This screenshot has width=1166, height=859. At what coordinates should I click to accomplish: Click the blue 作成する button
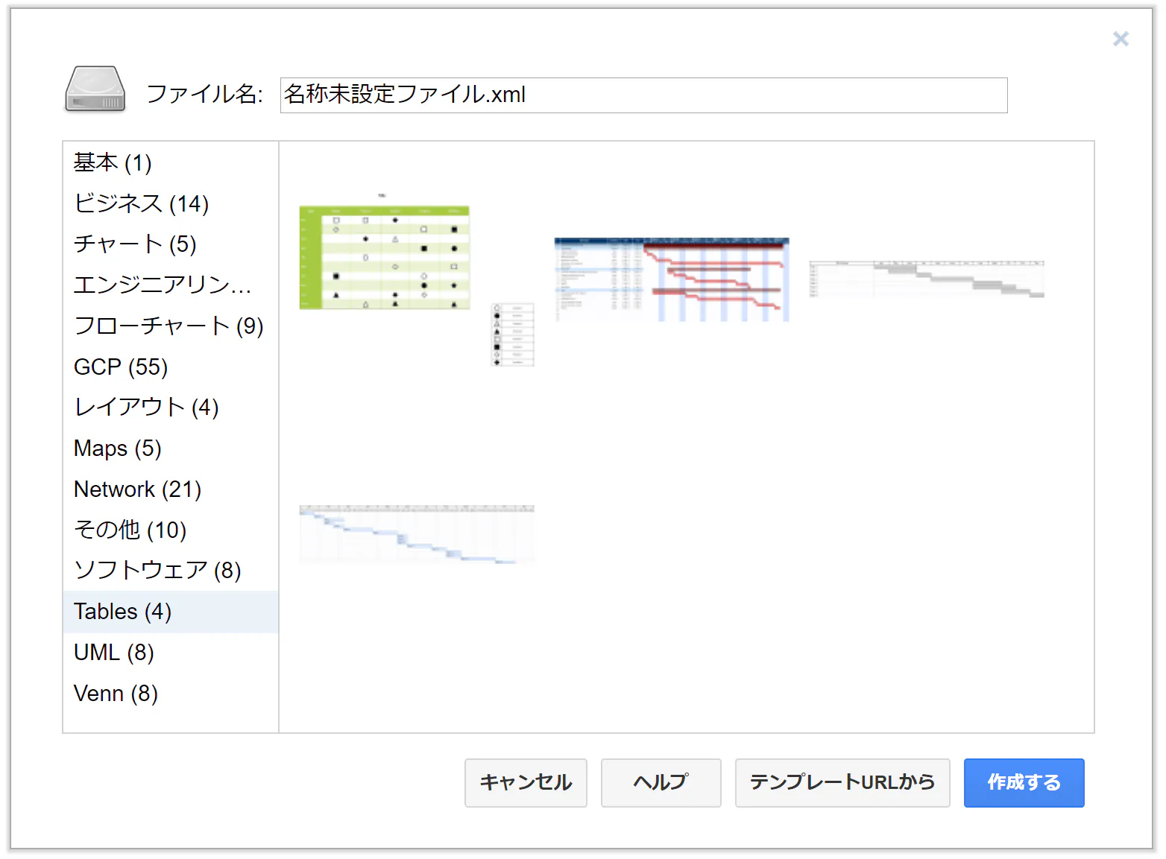click(1024, 782)
